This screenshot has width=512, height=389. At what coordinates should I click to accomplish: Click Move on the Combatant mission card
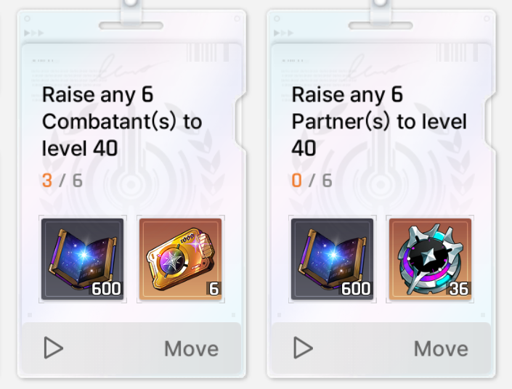tap(191, 348)
